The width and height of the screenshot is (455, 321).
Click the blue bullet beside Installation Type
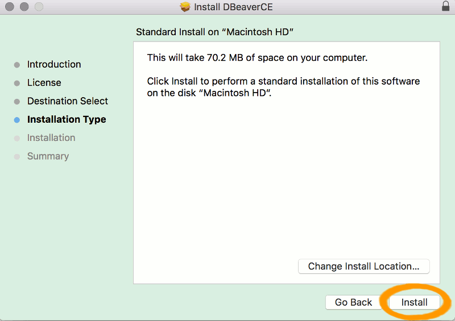coord(17,120)
